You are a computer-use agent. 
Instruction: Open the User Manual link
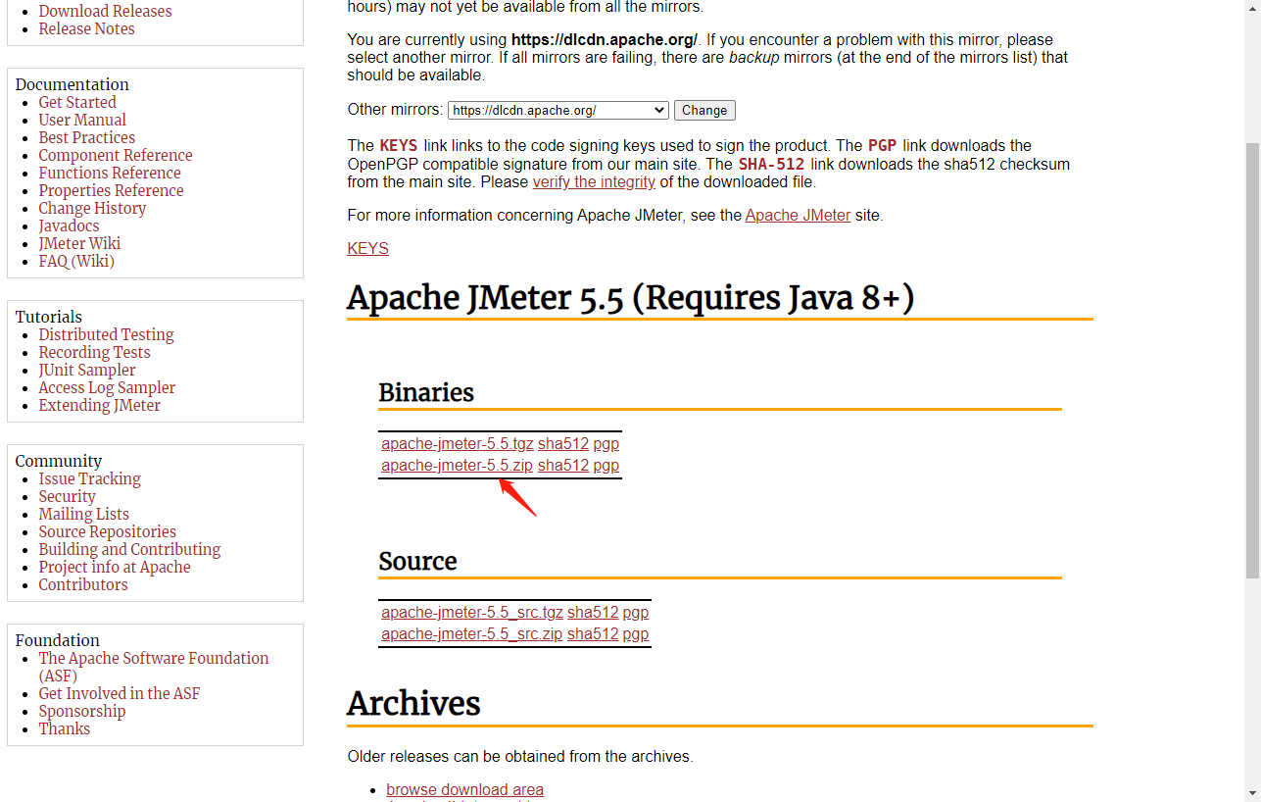(x=82, y=120)
